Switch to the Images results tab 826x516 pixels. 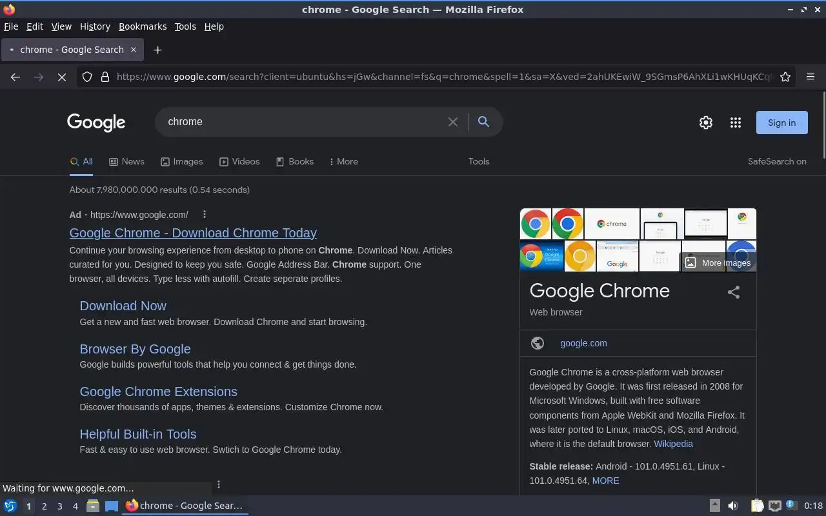click(181, 161)
